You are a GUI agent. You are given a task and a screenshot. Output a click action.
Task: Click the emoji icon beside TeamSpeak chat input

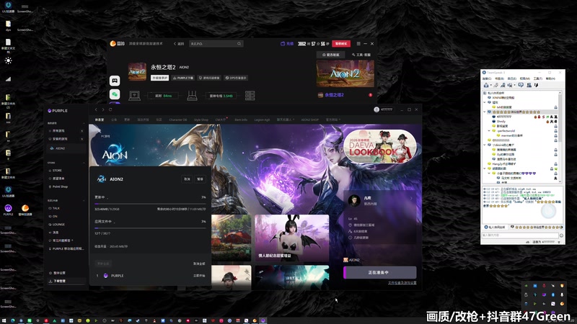tap(562, 235)
